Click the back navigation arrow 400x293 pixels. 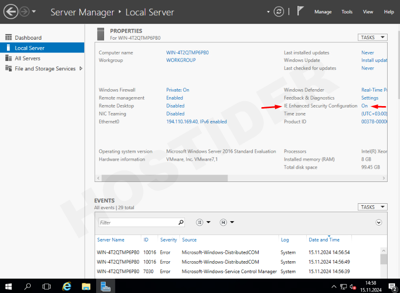(x=10, y=11)
